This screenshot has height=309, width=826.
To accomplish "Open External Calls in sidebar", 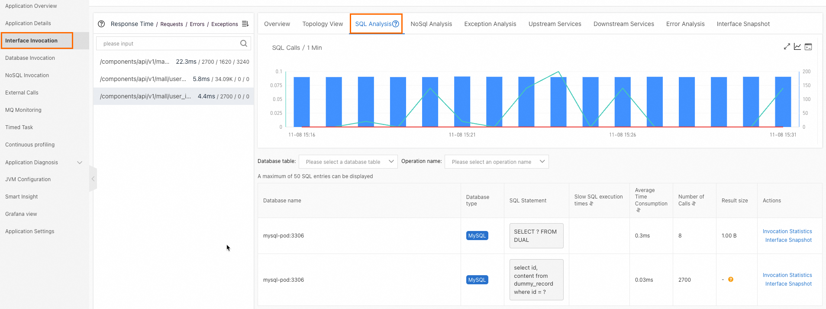I will tap(22, 93).
